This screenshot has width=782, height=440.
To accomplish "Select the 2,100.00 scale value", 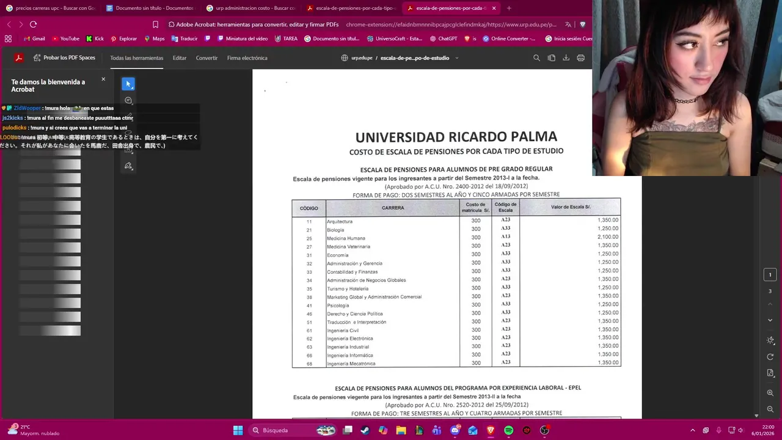I will click(x=608, y=237).
